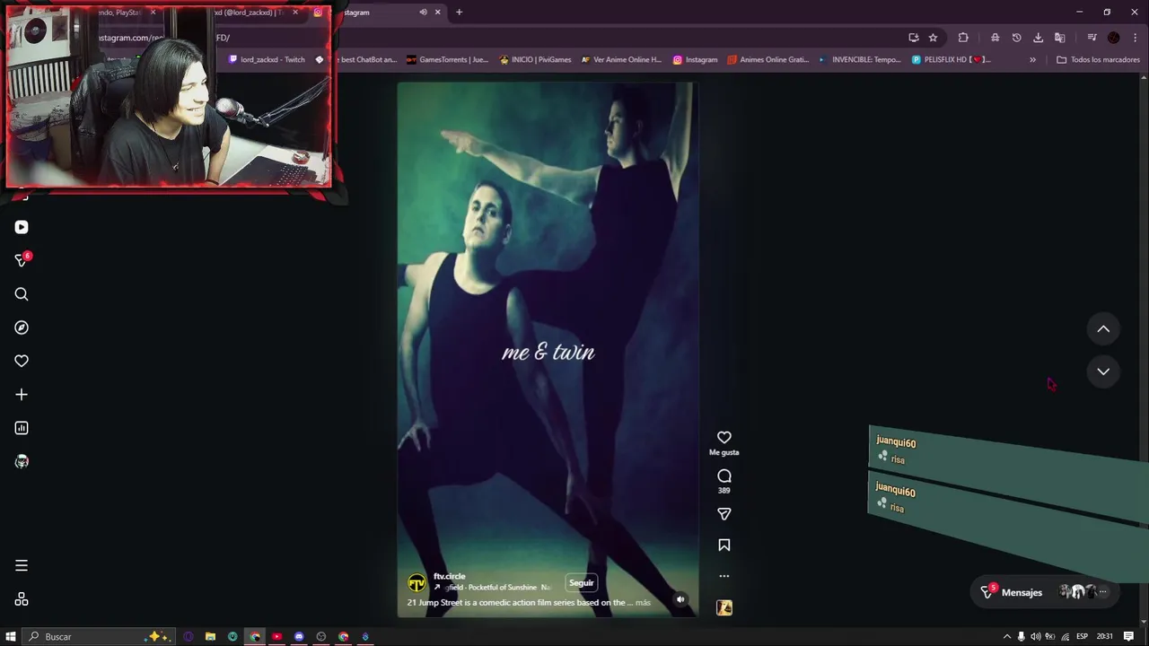Viewport: 1149px width, 646px height.
Task: Open the Chrome three-dot menu
Action: click(1135, 38)
